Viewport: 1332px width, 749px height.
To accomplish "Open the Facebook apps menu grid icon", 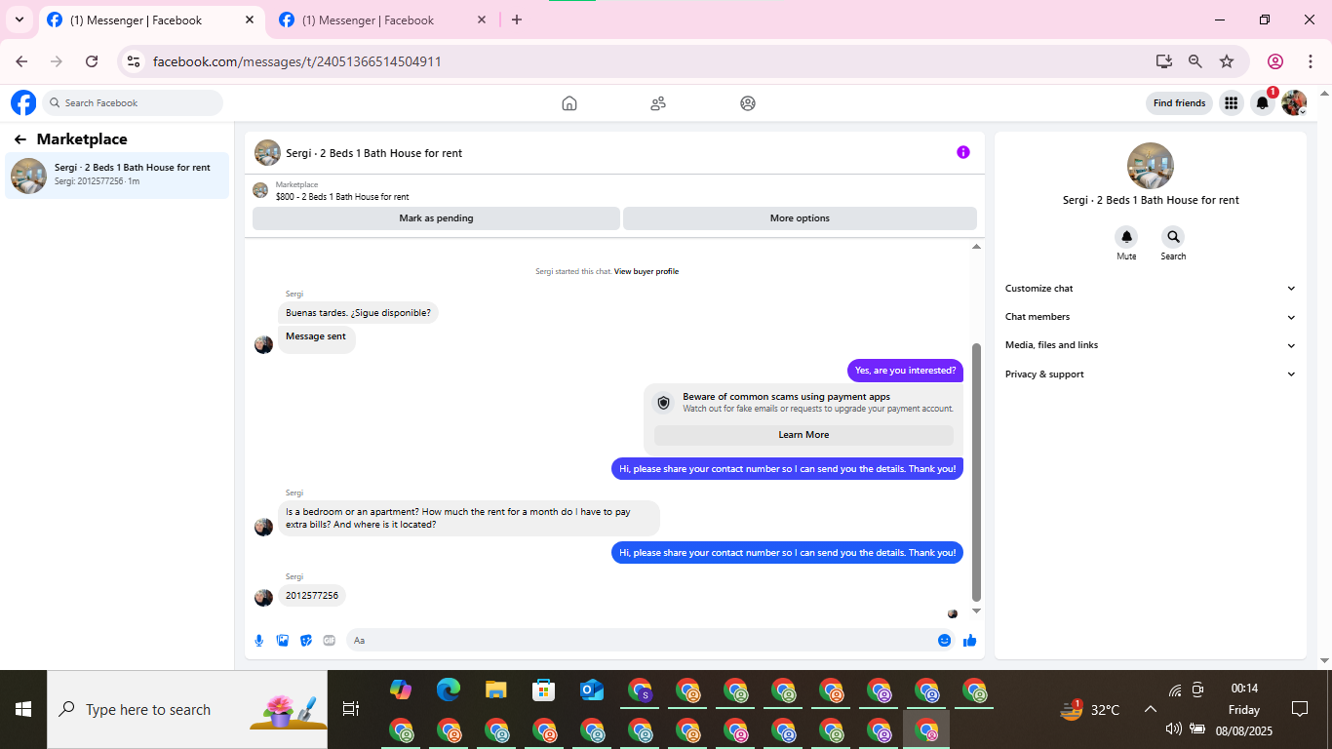I will click(1232, 103).
